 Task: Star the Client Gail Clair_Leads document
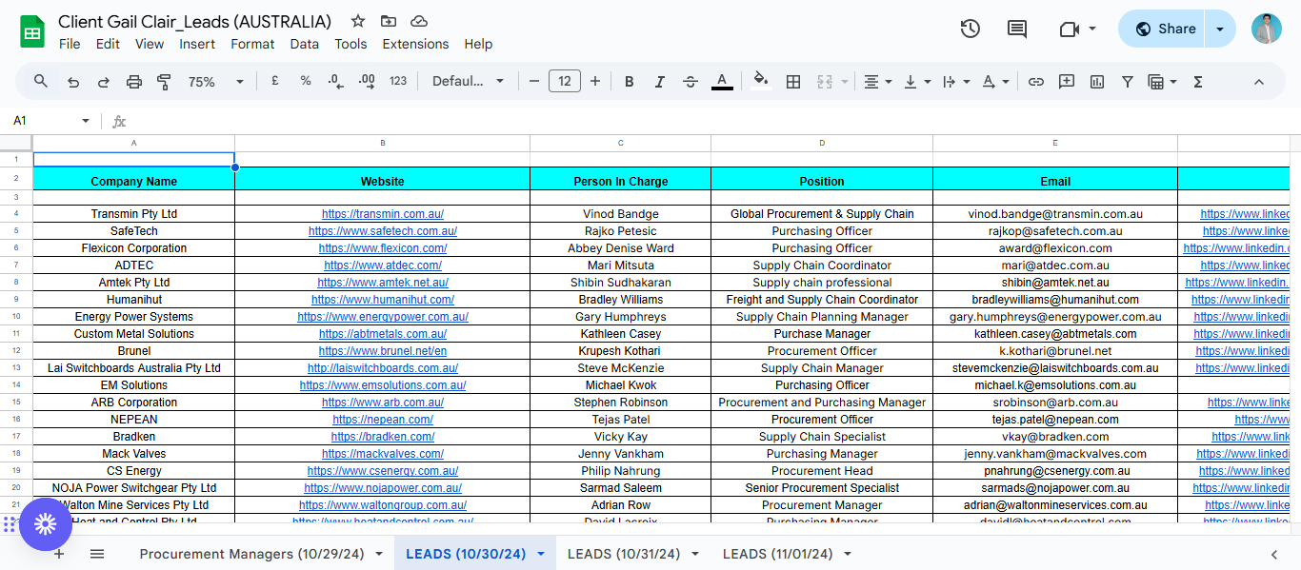[x=358, y=21]
